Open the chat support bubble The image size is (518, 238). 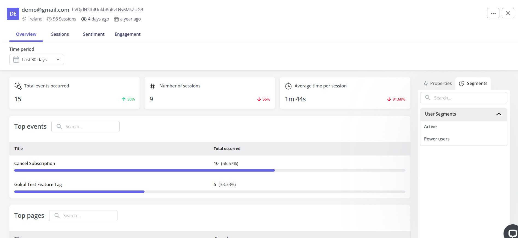click(511, 232)
